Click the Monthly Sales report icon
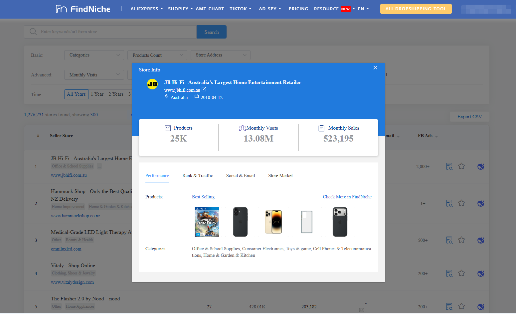The height and width of the screenshot is (314, 516). 321,128
